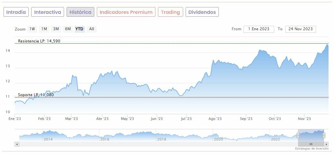Click the navigator scrollbar thumb

(311, 144)
